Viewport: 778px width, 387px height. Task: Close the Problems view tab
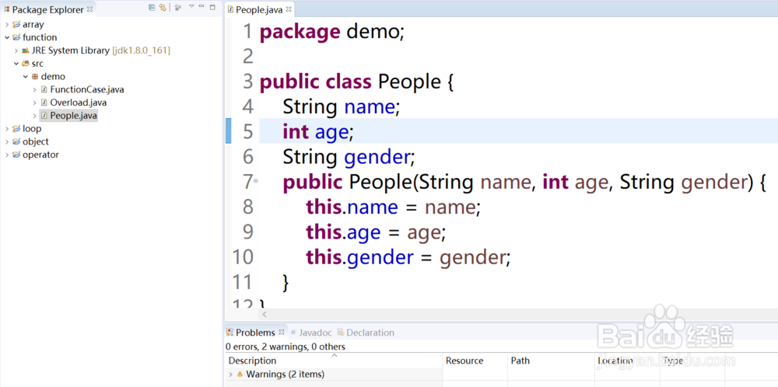[282, 332]
